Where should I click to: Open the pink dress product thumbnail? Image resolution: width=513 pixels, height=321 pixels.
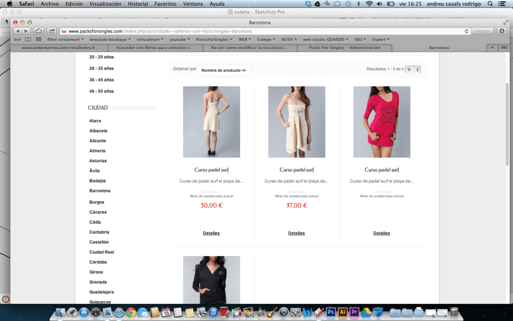click(381, 122)
